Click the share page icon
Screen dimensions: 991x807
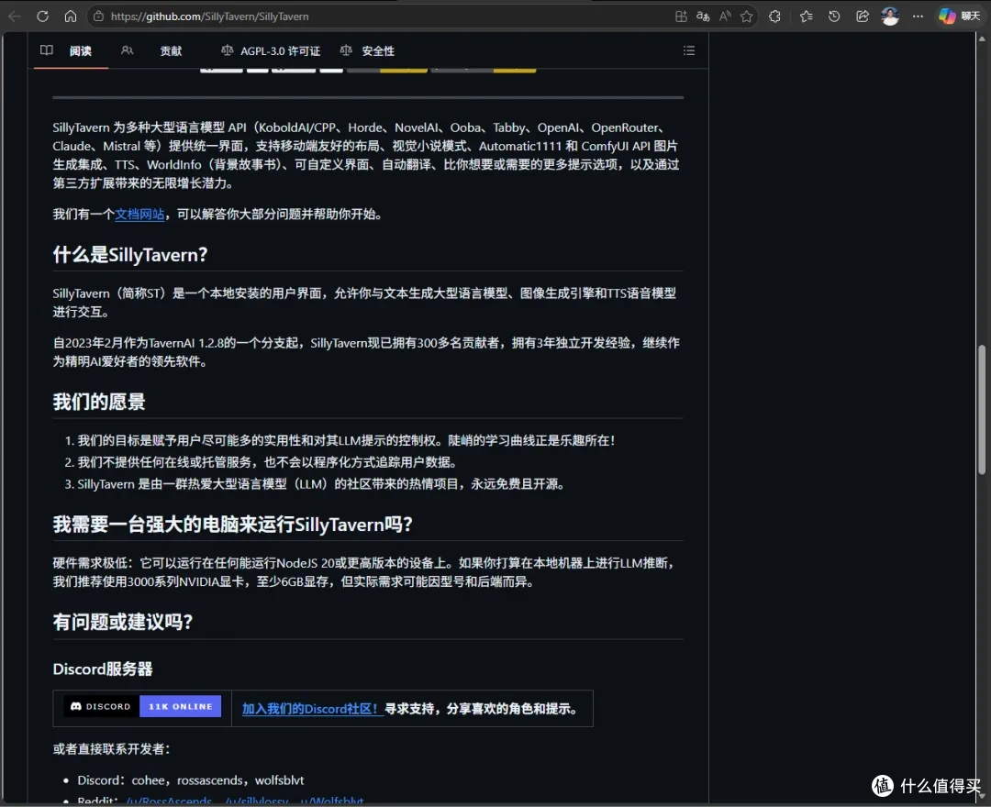[x=862, y=17]
